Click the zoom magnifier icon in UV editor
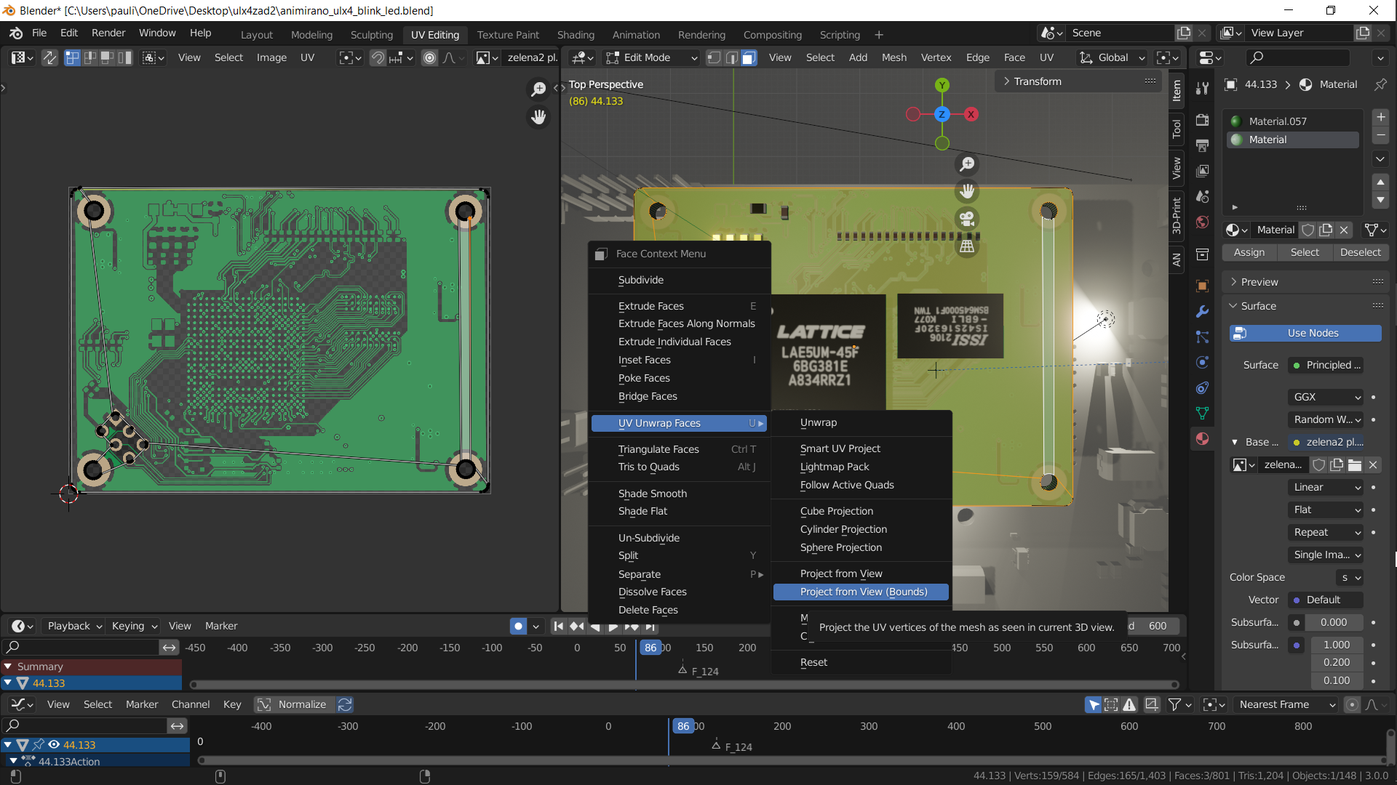Viewport: 1397px width, 785px height. coord(538,89)
